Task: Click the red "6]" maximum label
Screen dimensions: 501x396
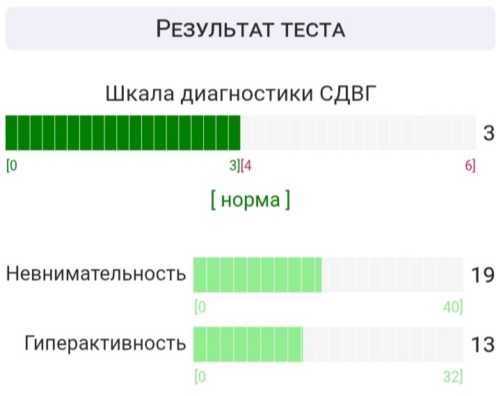Action: click(470, 166)
